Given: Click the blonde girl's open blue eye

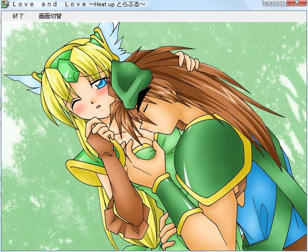Looking at the screenshot, I should point(102,84).
